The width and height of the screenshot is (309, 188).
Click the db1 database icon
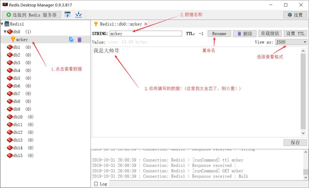[10, 47]
